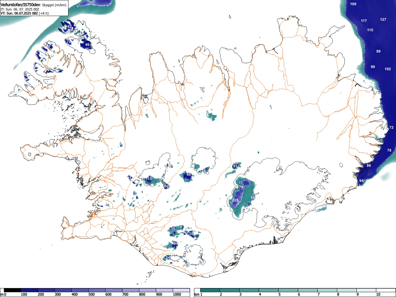Viewport: 396px width, 297px height.
Task: Click the 72 value on the east coast
Action: coord(391,127)
